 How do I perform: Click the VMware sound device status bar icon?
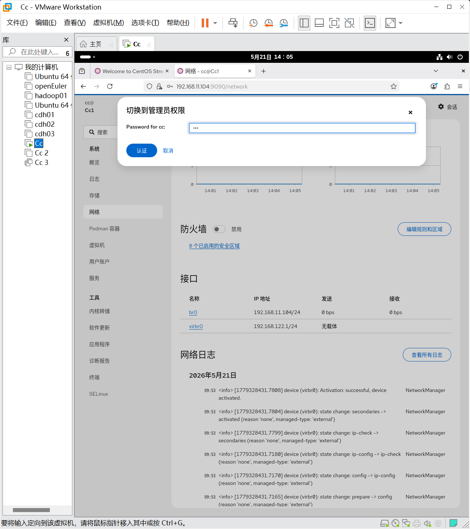point(427,523)
